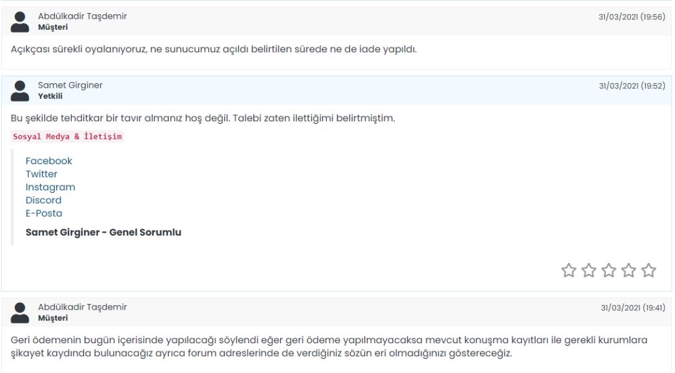Click the name Samet Girginer in header
675x373 pixels.
pyautogui.click(x=70, y=85)
